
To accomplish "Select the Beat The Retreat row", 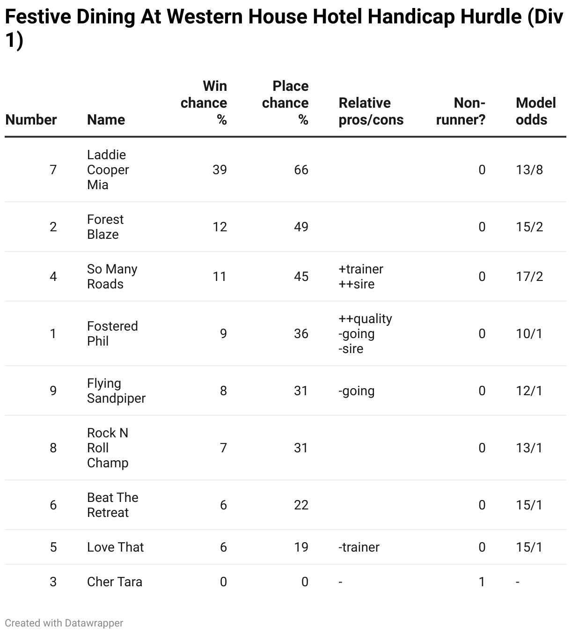I will (x=285, y=505).
